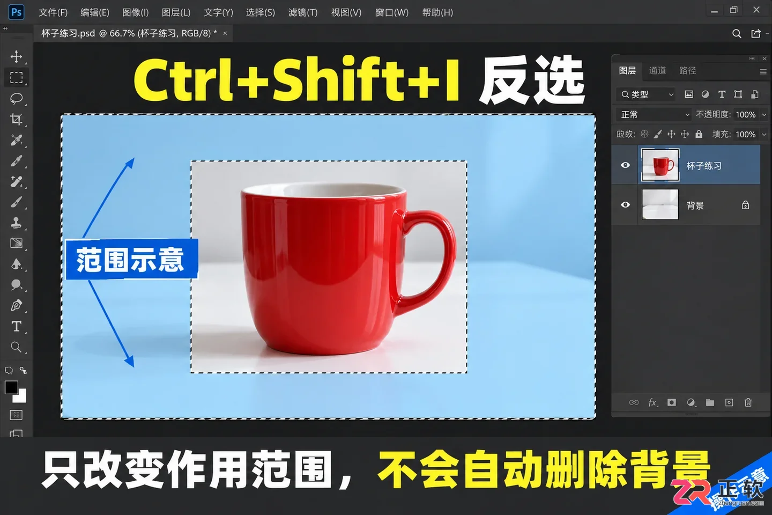Click the 杯子练习 layer thumbnail
Image resolution: width=772 pixels, height=515 pixels.
(x=660, y=165)
